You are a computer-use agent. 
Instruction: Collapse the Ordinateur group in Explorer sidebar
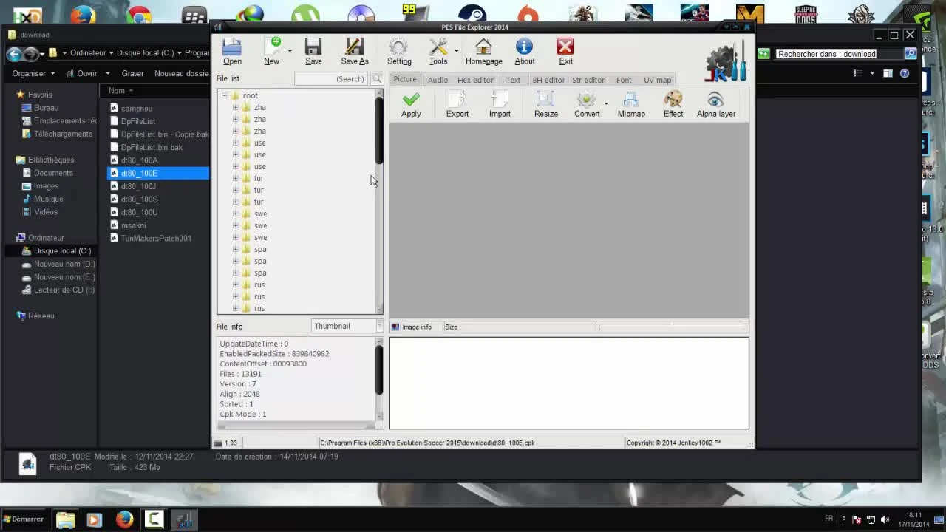pyautogui.click(x=20, y=238)
